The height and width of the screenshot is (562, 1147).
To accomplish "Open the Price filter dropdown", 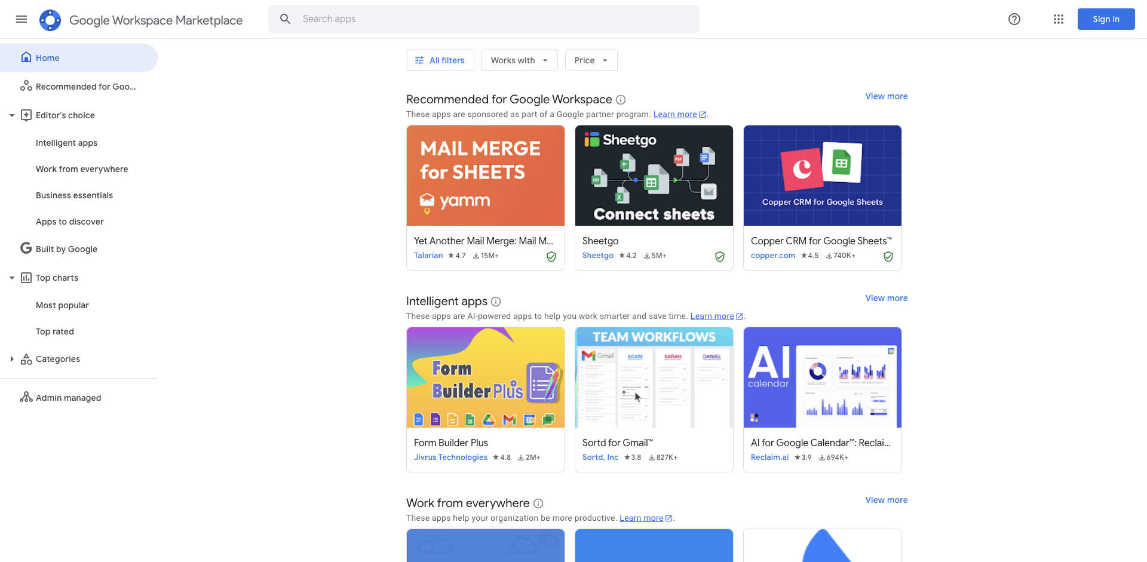I will click(x=590, y=60).
